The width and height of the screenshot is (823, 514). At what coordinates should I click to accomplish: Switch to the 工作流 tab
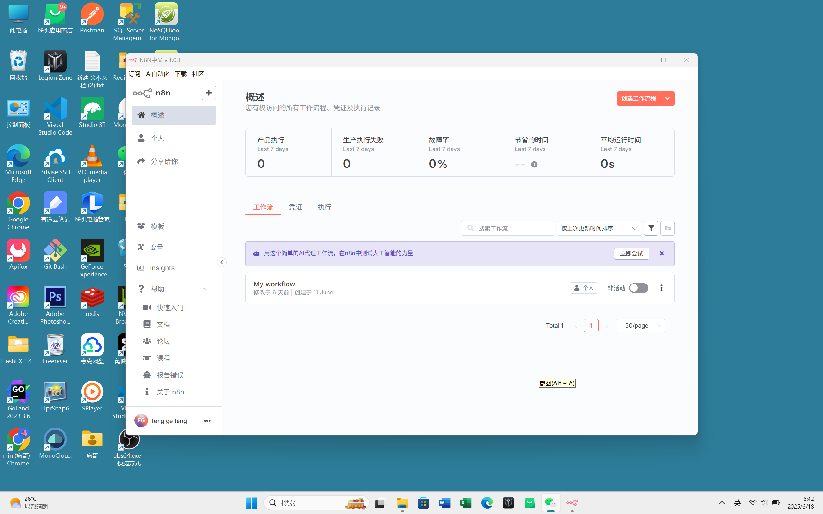(x=263, y=207)
